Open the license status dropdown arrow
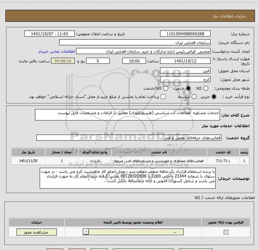Image resolution: width=259 pixels, height=250 pixels. [86, 232]
